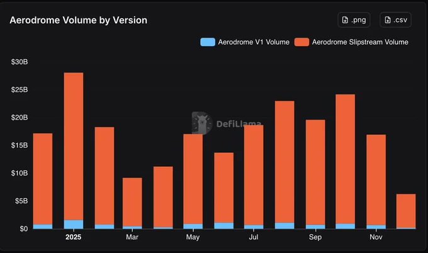Image resolution: width=428 pixels, height=253 pixels.
Task: Export chart data as .csv
Action: 395,20
